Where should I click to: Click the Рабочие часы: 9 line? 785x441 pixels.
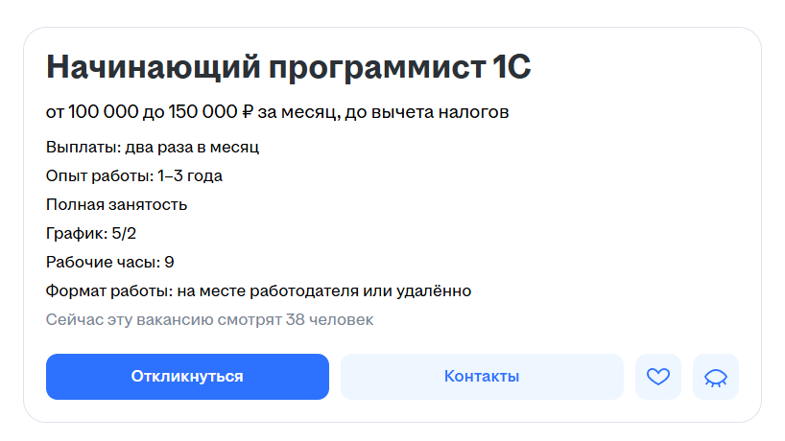(x=110, y=262)
